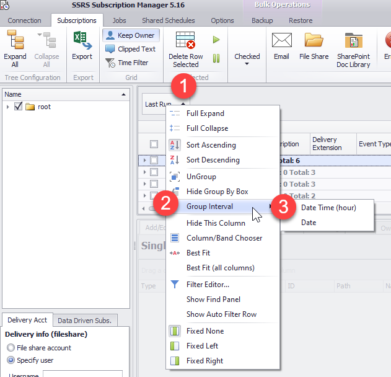Select the Subscriptions tab
The height and width of the screenshot is (377, 391).
77,20
